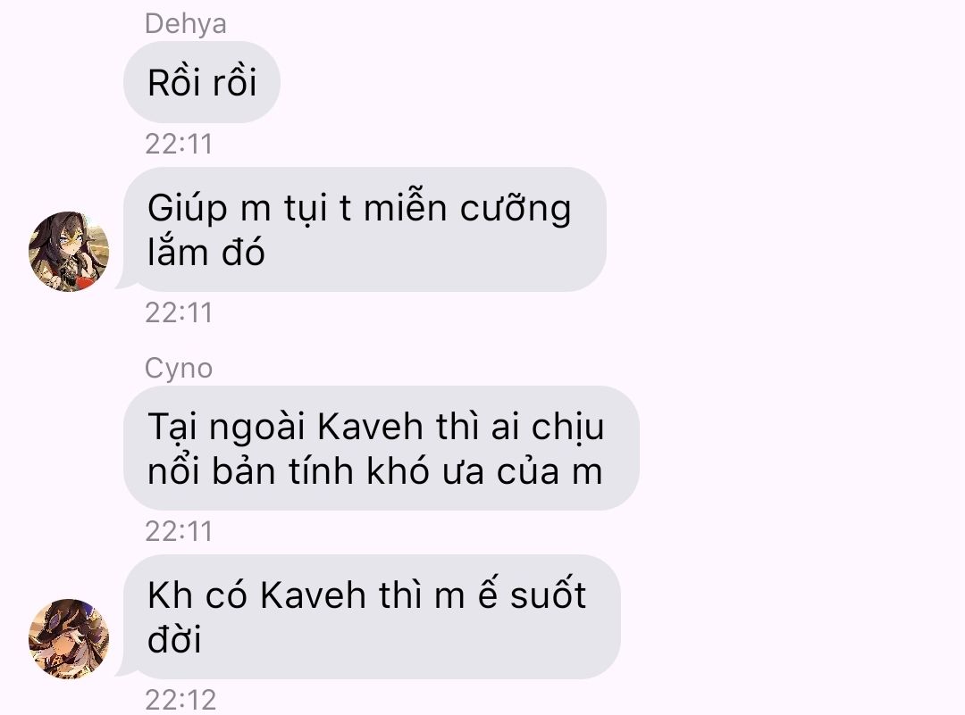Click 'ế suốt' text in the last bubble

pyautogui.click(x=532, y=594)
